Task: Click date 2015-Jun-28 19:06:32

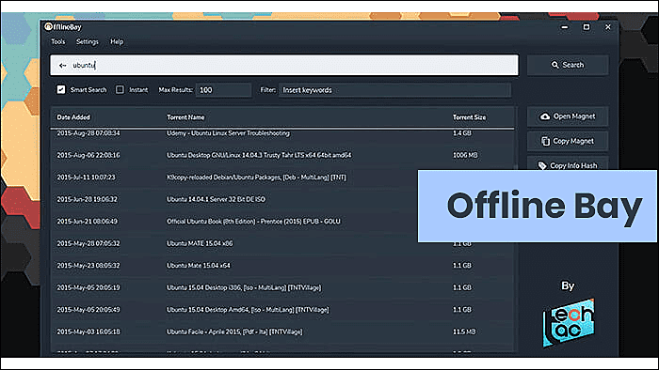Action: (87, 199)
